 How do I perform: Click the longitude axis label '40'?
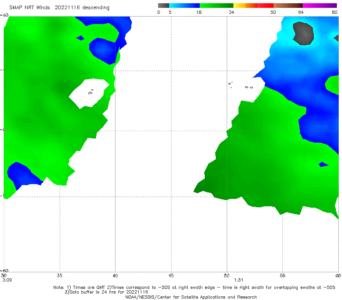coord(115,276)
